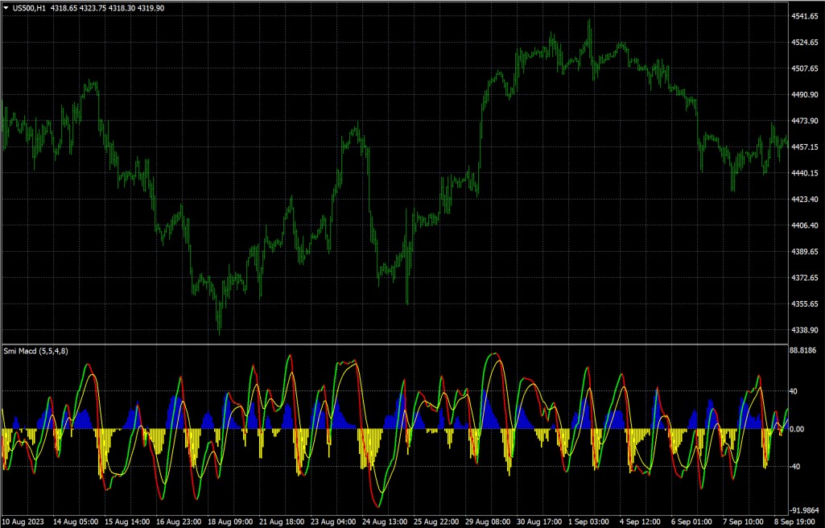
Task: Click the triangle arrow beside US500,H1
Action: tap(6, 8)
